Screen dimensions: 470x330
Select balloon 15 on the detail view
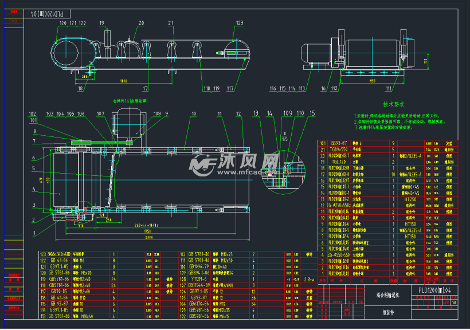tap(311, 113)
